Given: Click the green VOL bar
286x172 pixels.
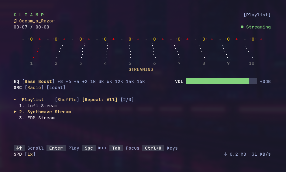Looking at the screenshot, I should 217,81.
